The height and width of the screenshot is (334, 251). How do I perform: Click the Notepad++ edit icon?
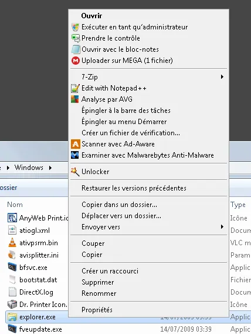[75, 88]
